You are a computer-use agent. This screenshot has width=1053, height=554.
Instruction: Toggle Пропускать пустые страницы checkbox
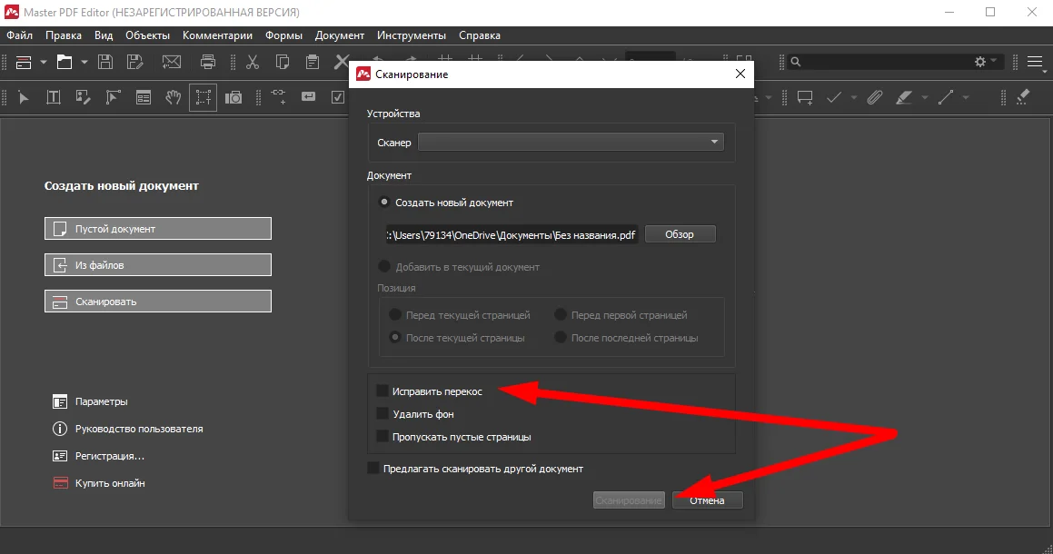pos(382,437)
